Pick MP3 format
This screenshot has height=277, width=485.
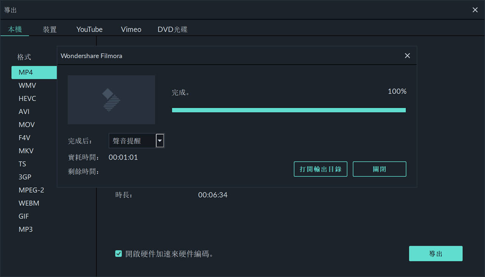[25, 229]
